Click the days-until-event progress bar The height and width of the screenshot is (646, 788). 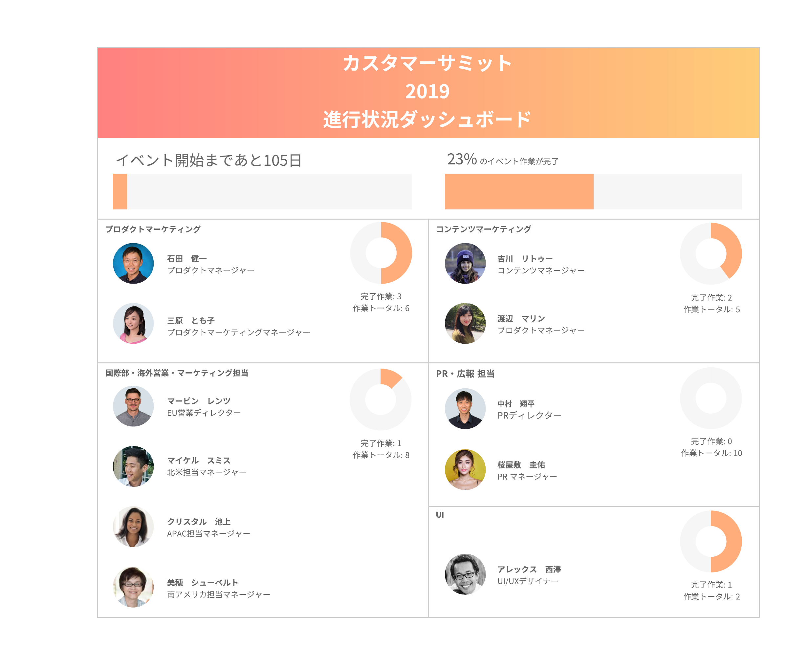click(x=262, y=191)
